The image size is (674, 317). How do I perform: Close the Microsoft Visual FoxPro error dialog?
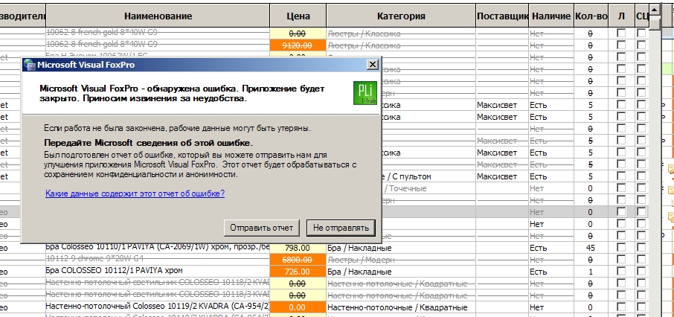[373, 65]
